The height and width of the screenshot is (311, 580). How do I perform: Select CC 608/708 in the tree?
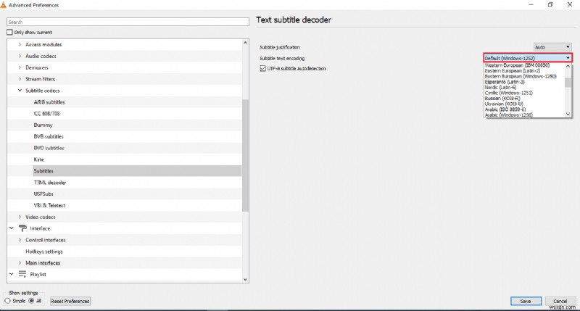pyautogui.click(x=46, y=113)
